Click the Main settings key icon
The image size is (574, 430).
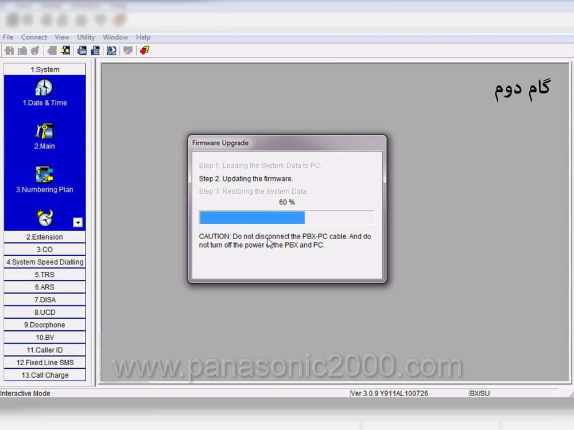click(44, 131)
